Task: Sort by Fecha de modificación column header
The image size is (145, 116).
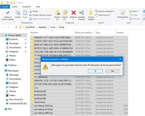Action: 84,33
